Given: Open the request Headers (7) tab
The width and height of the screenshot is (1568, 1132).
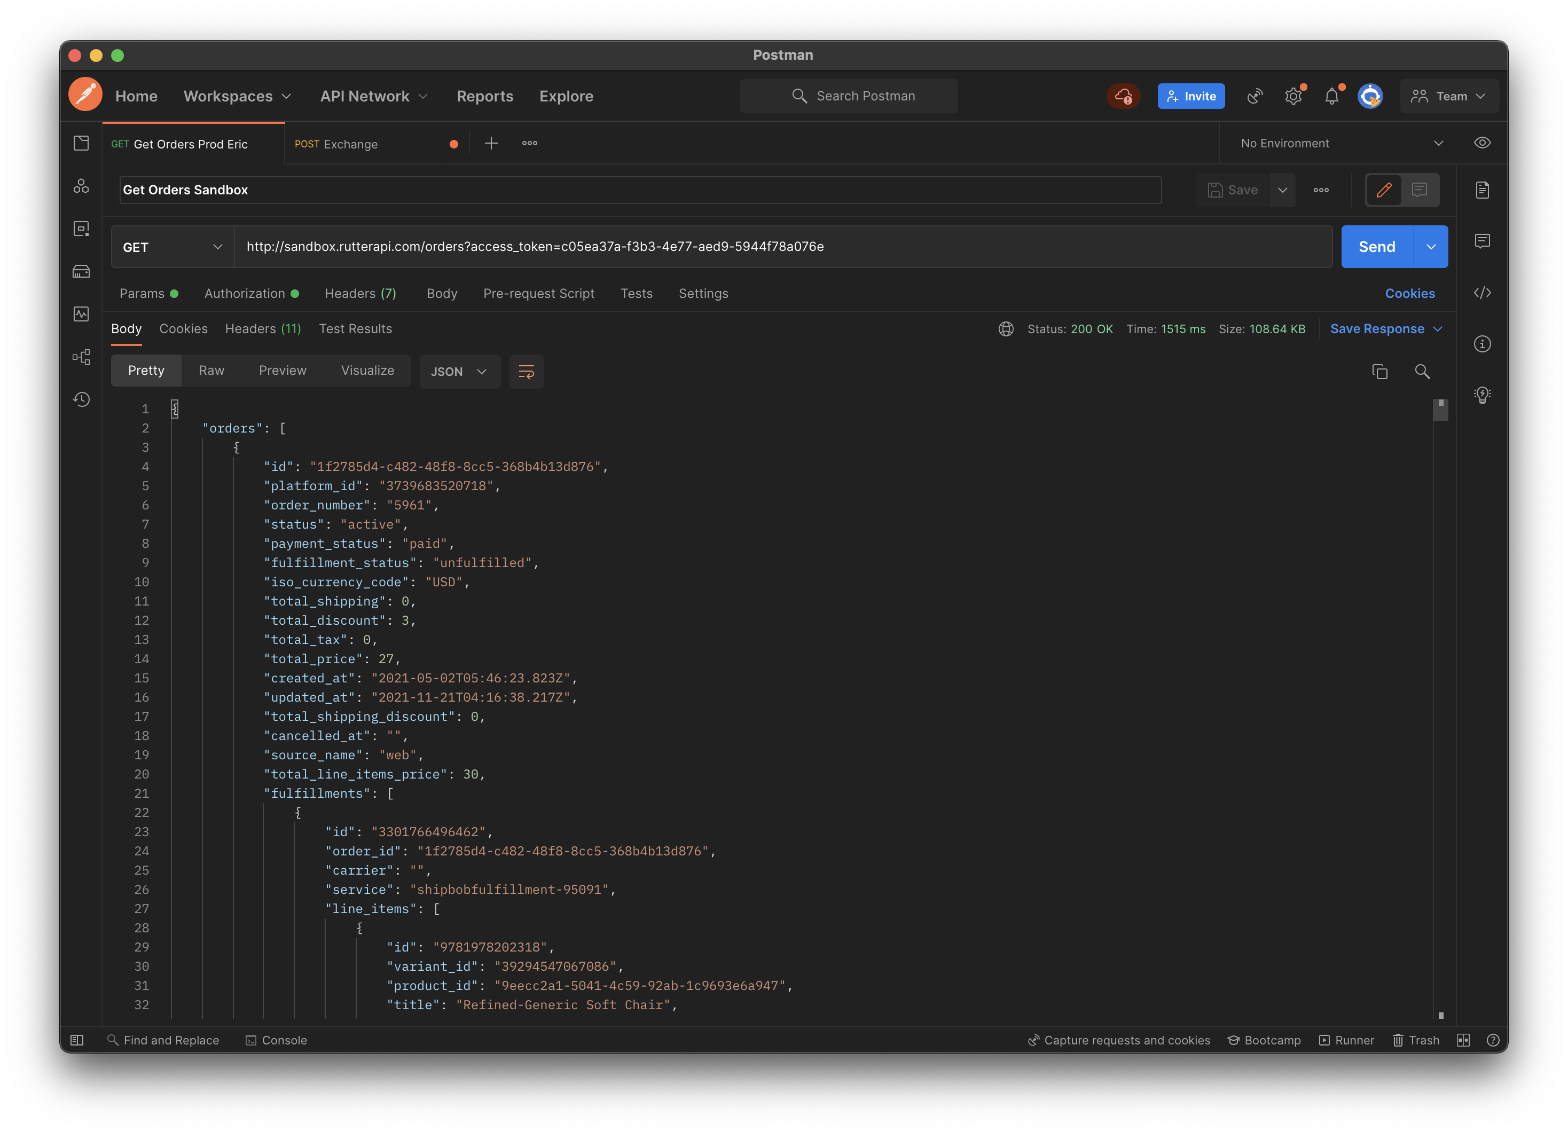Looking at the screenshot, I should (360, 294).
